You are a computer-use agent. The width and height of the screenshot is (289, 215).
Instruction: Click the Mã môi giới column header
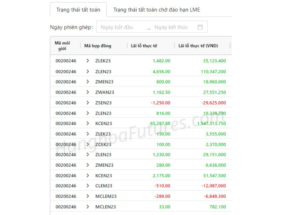click(x=62, y=46)
